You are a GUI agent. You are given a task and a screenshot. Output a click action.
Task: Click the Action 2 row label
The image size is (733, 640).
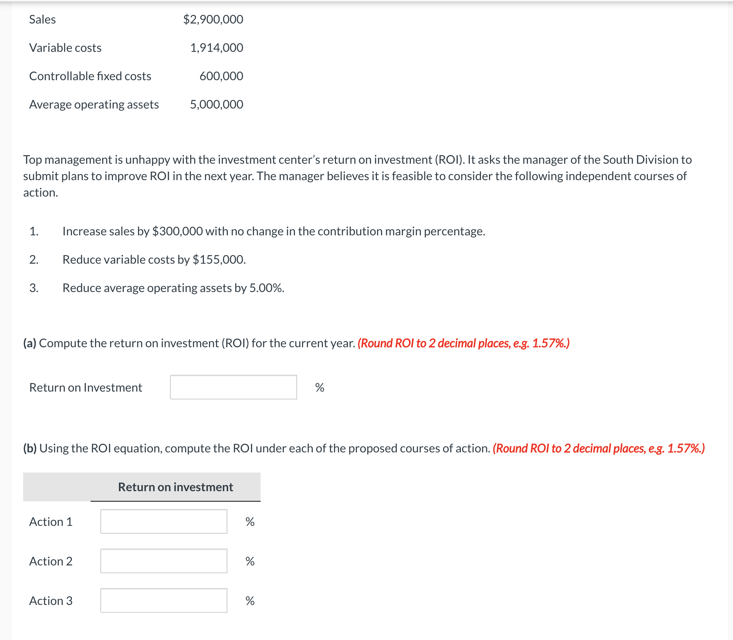click(x=51, y=561)
